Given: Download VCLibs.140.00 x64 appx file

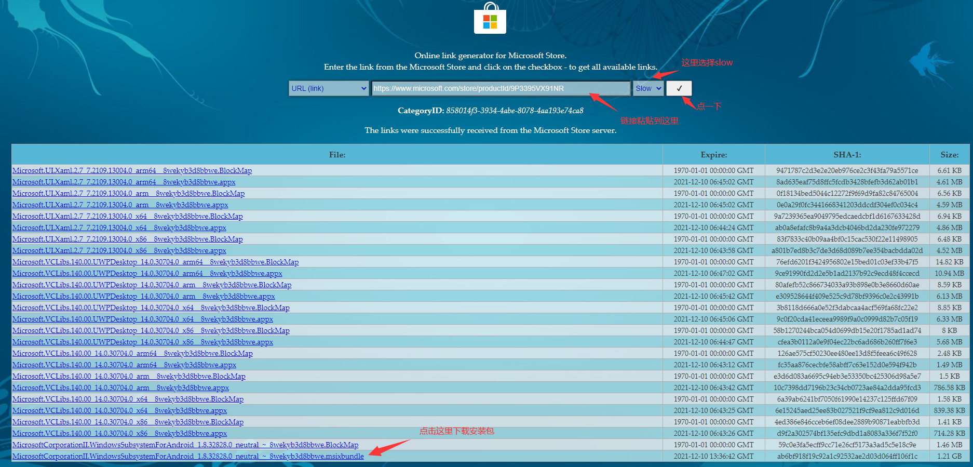Looking at the screenshot, I should [x=119, y=410].
